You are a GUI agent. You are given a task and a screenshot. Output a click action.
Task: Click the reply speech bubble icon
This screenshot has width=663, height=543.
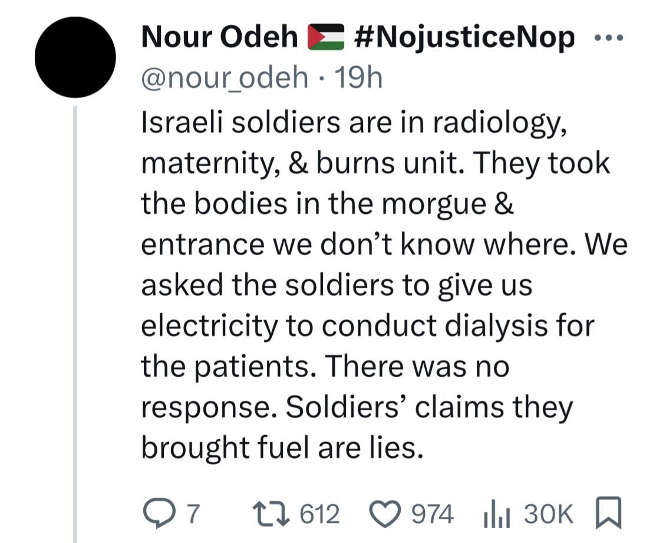pyautogui.click(x=157, y=514)
